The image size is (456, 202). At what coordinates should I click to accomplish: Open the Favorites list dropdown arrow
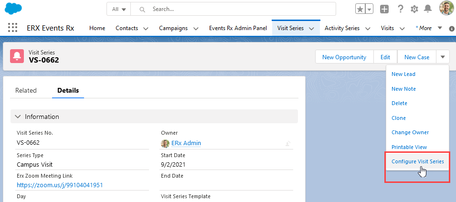[x=369, y=9]
